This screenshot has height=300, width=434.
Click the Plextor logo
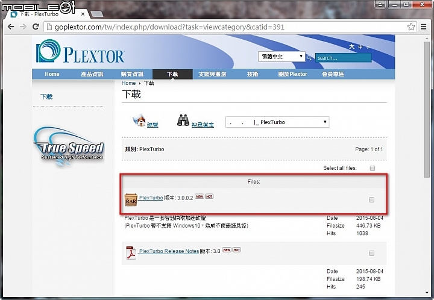(x=80, y=51)
